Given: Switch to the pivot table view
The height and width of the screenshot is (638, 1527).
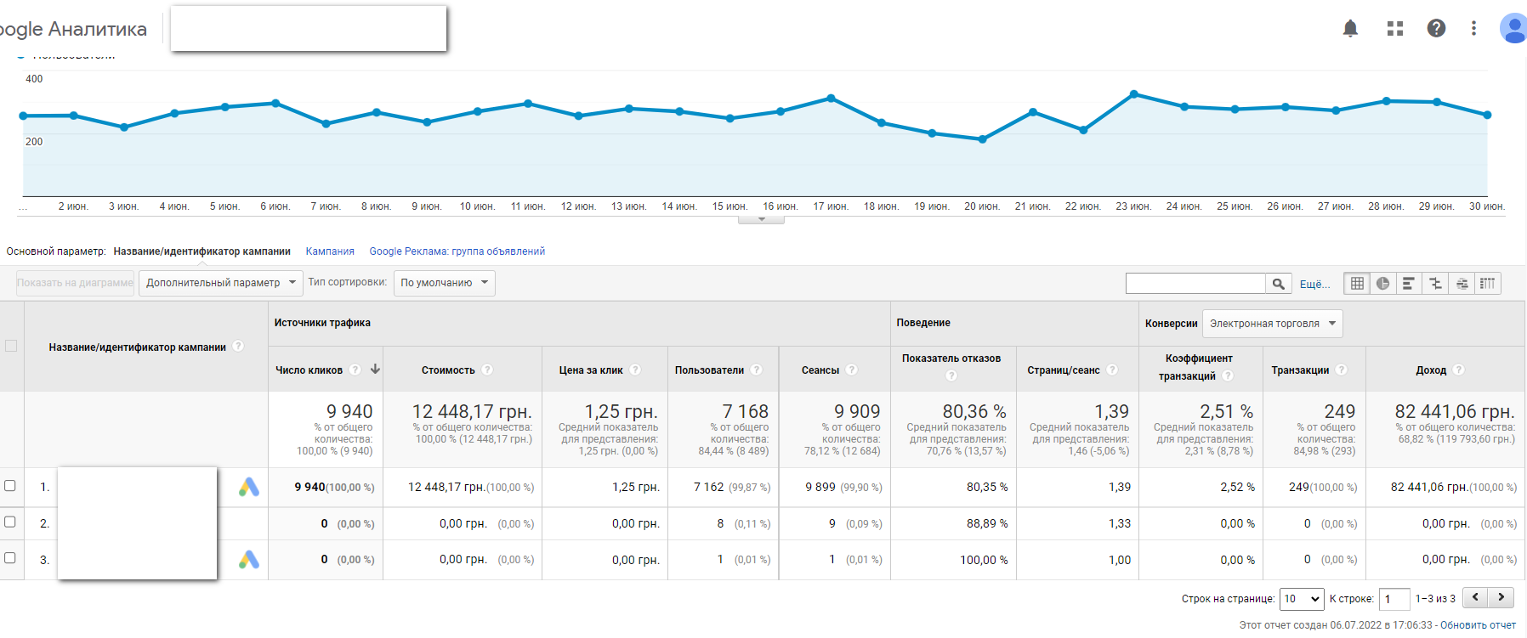Looking at the screenshot, I should pos(1487,284).
